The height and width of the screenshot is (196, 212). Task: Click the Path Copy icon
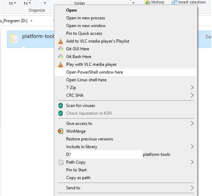(x=61, y=162)
